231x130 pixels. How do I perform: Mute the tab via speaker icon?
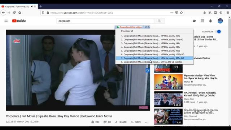(x=32, y=6)
